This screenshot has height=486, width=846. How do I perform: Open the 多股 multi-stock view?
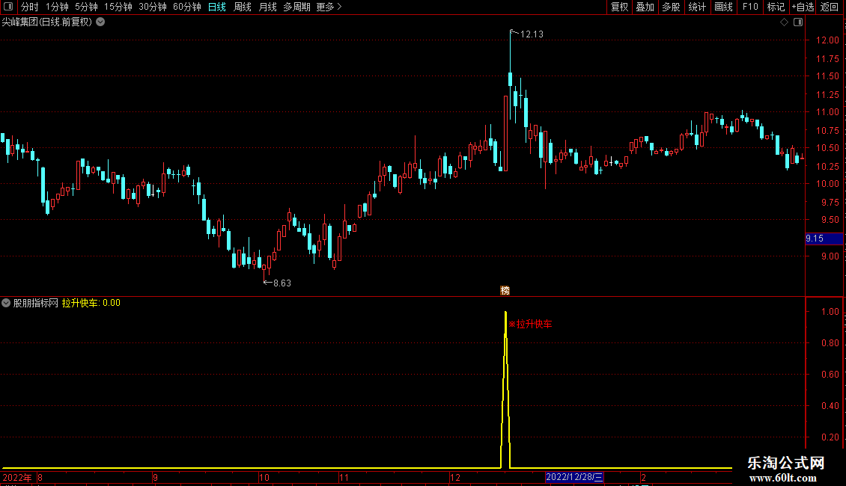[672, 7]
